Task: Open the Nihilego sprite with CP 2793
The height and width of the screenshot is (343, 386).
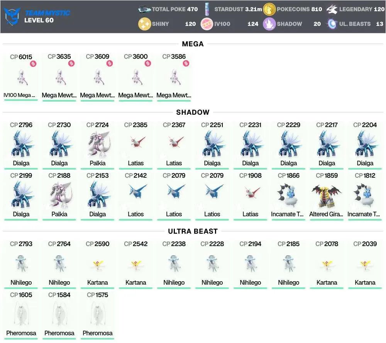Action: click(21, 263)
